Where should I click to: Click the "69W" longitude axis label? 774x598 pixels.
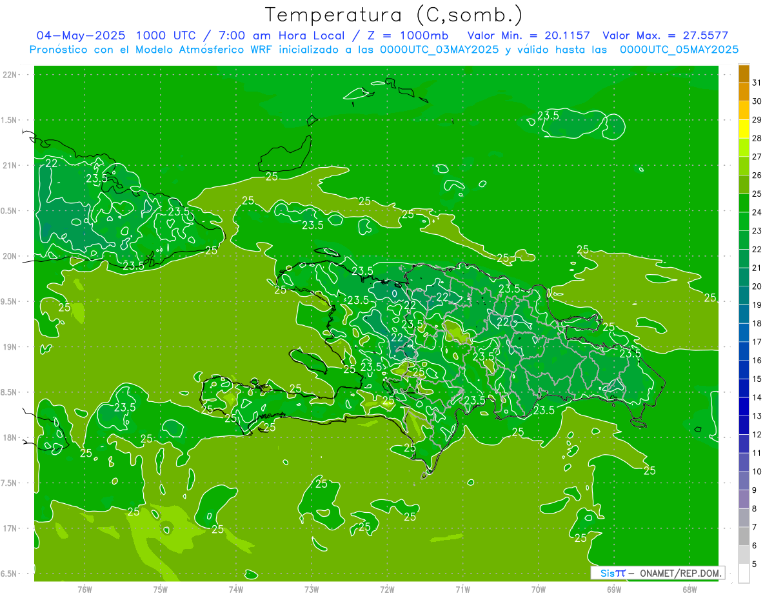click(613, 589)
